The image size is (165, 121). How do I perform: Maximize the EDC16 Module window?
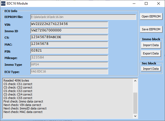pyautogui.click(x=146, y=3)
